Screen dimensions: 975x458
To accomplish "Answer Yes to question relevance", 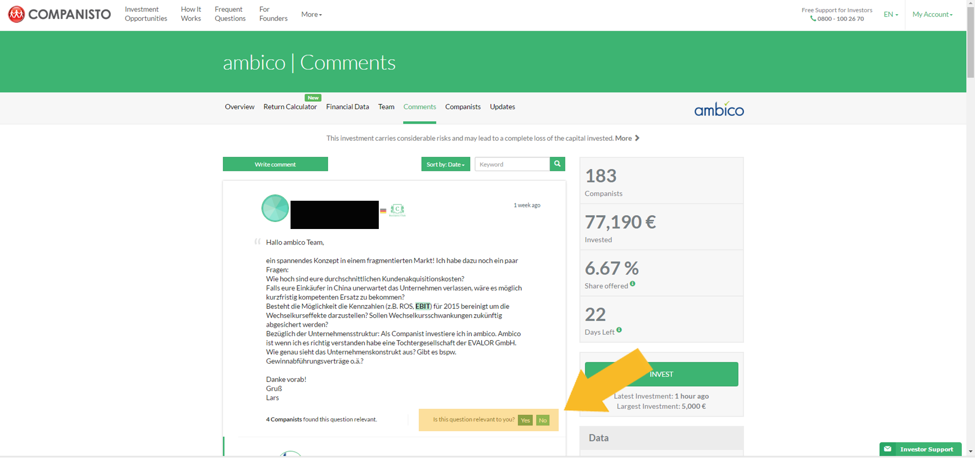I will (x=525, y=420).
